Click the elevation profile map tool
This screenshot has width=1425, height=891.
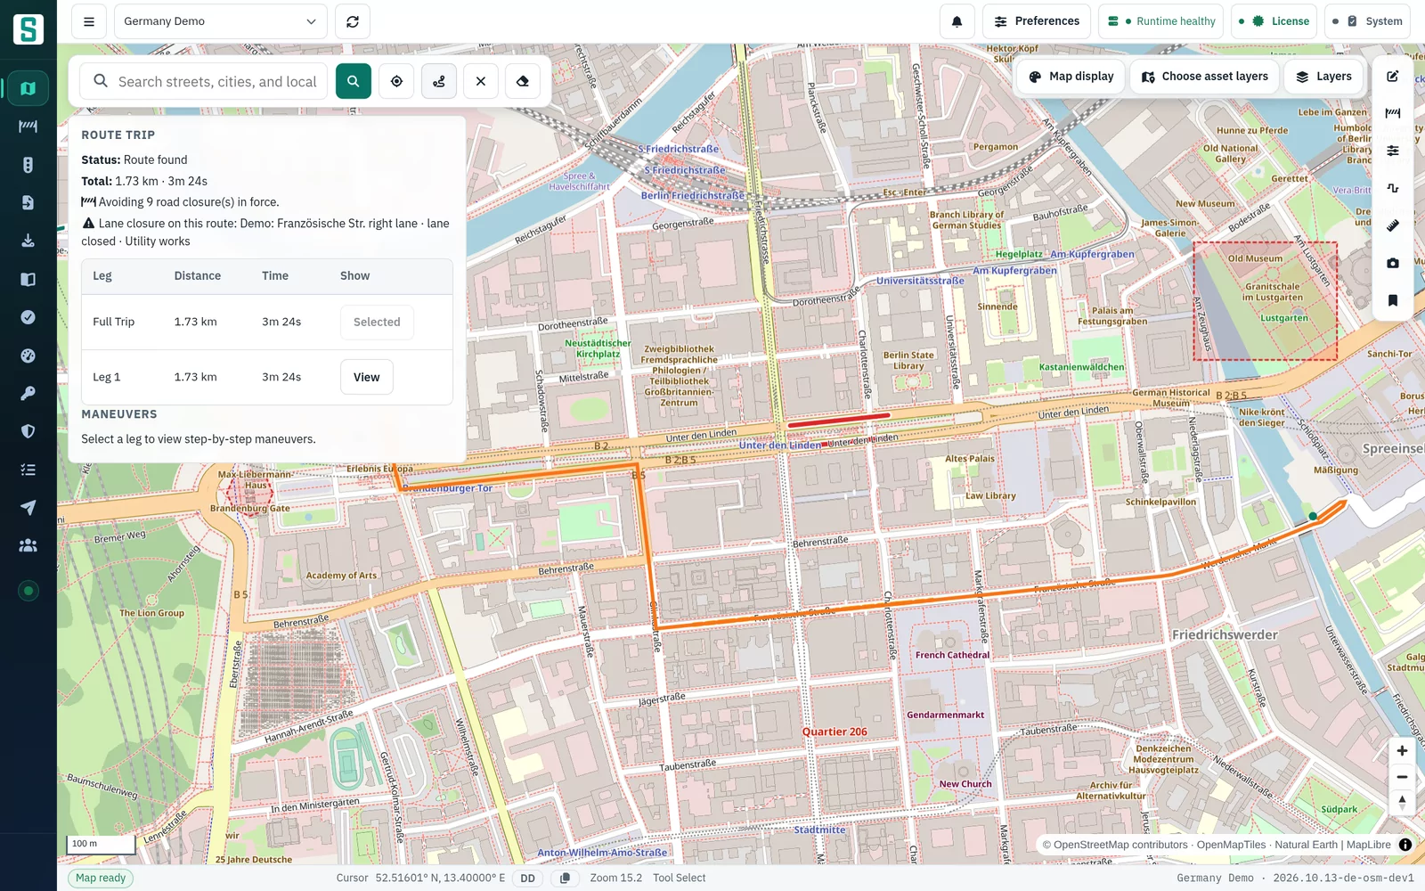click(x=1393, y=188)
